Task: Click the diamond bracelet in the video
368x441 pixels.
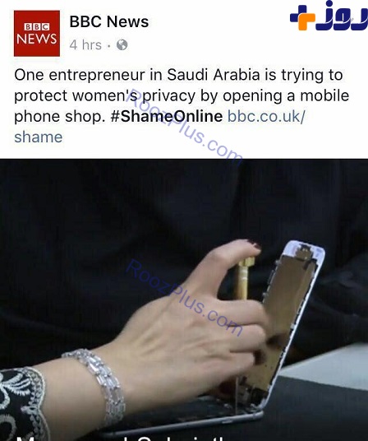Action: (x=97, y=387)
